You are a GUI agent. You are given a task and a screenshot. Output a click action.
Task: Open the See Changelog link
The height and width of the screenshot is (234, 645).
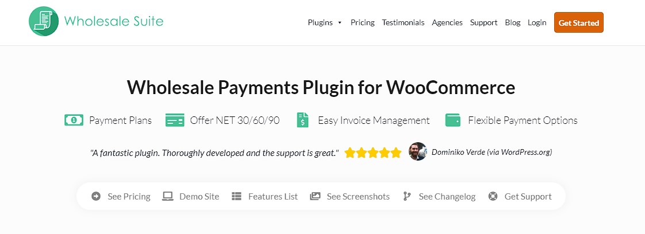pyautogui.click(x=447, y=197)
